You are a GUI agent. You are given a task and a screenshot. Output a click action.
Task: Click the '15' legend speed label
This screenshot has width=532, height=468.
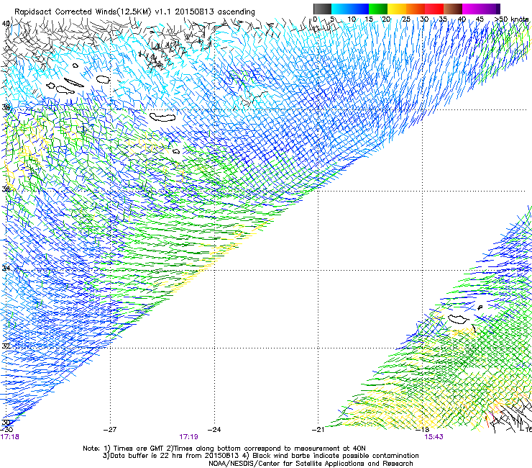pyautogui.click(x=369, y=19)
